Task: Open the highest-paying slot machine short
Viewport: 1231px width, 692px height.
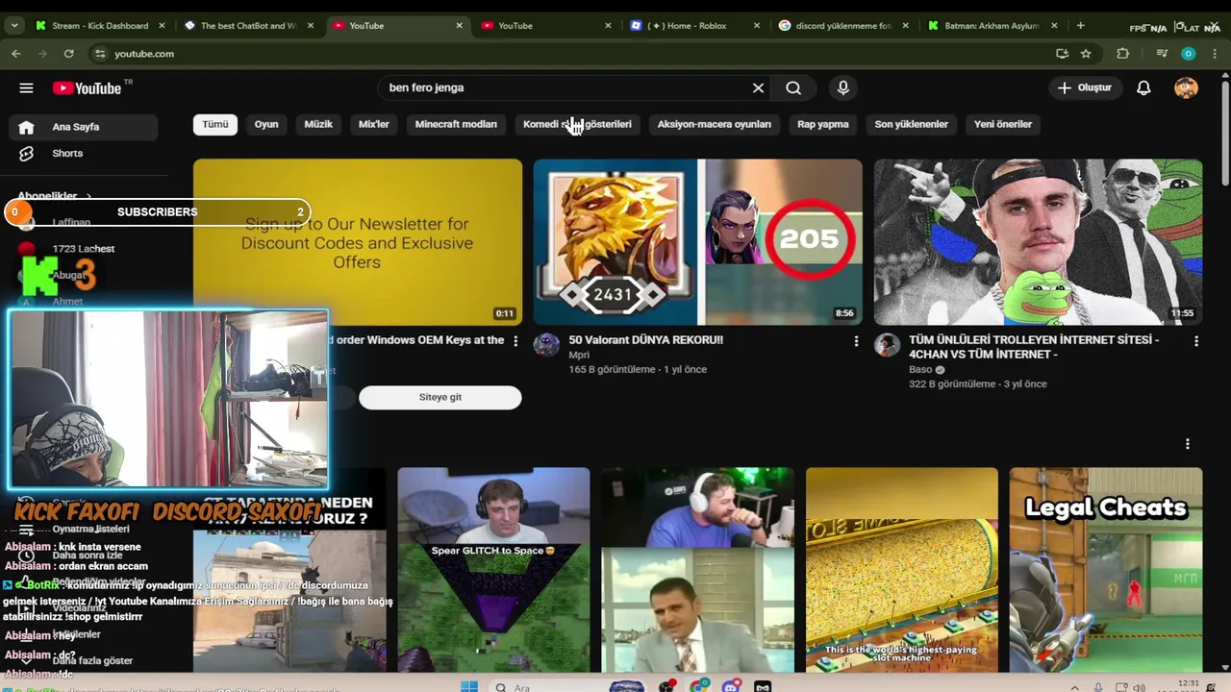Action: [902, 570]
